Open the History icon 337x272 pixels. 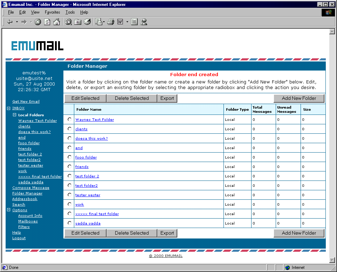click(87, 22)
